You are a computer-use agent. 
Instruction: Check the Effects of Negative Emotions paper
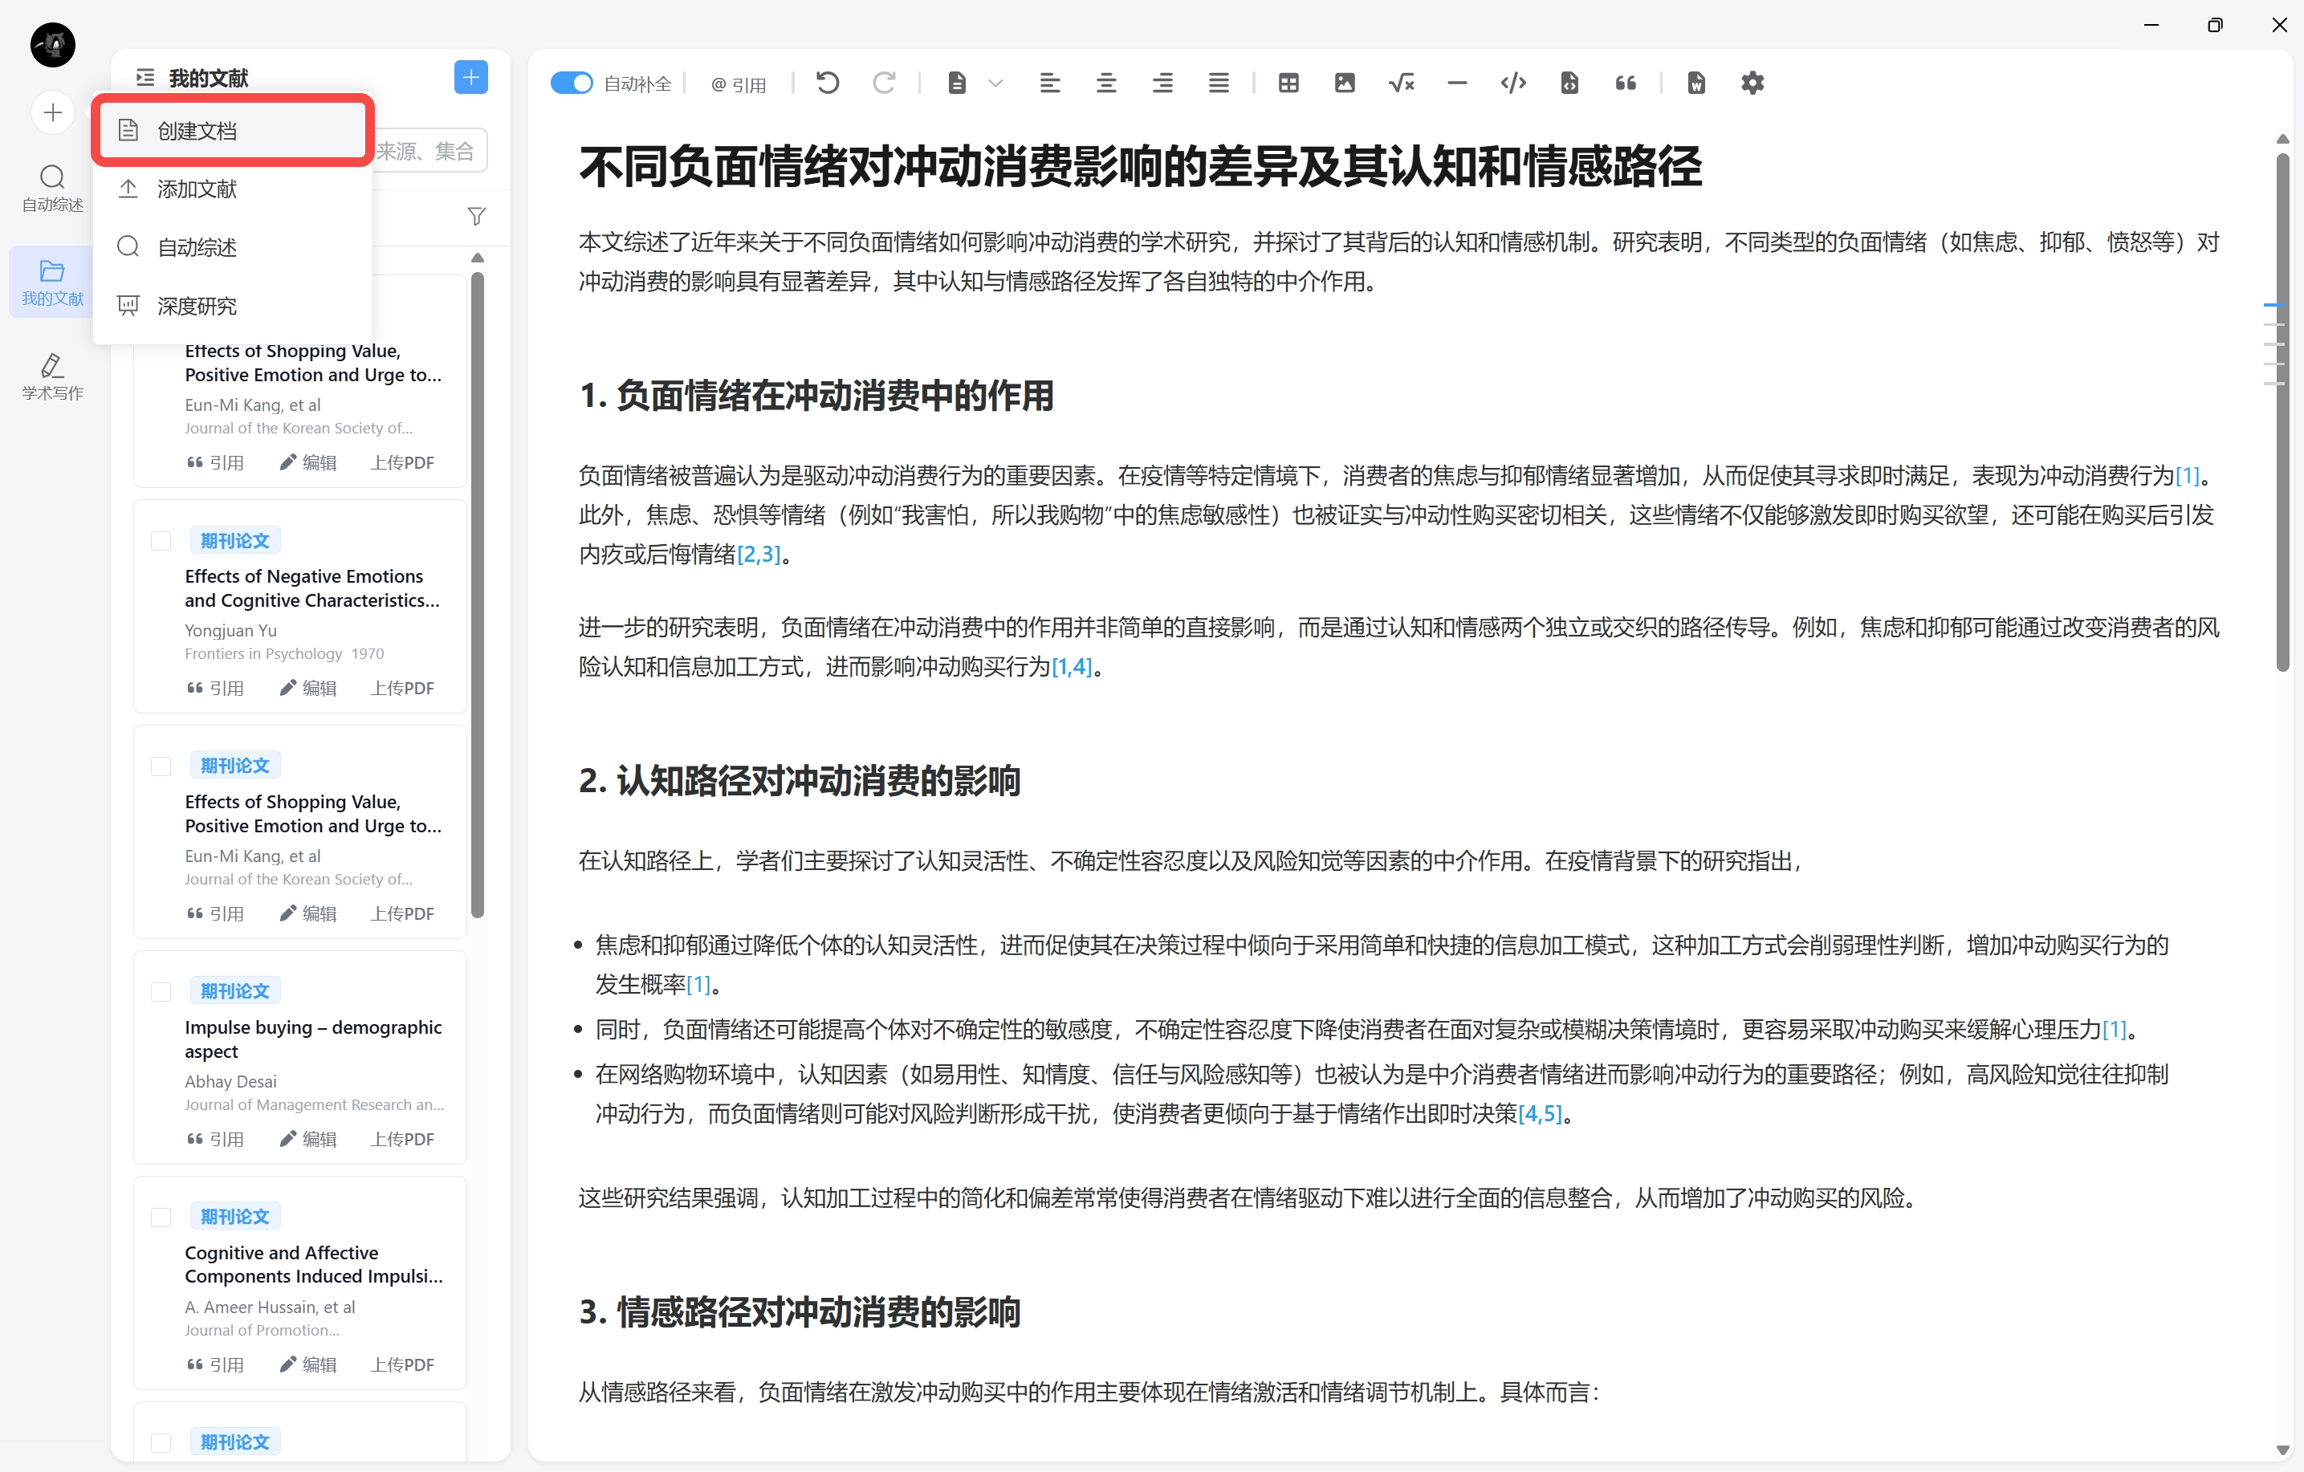click(161, 540)
